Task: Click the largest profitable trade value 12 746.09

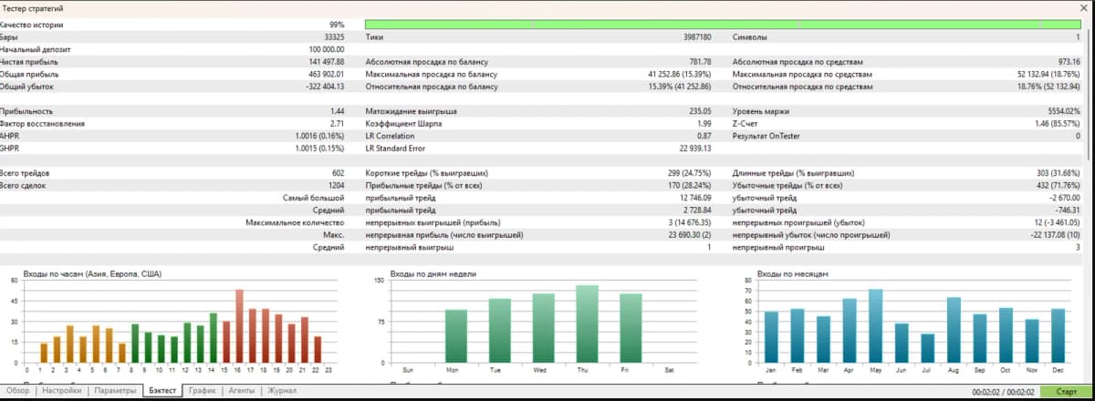Action: point(695,197)
